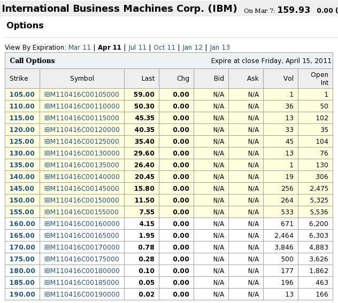The height and width of the screenshot is (303, 338).
Task: Open symbol IBM110416C00145000
Action: tap(82, 189)
